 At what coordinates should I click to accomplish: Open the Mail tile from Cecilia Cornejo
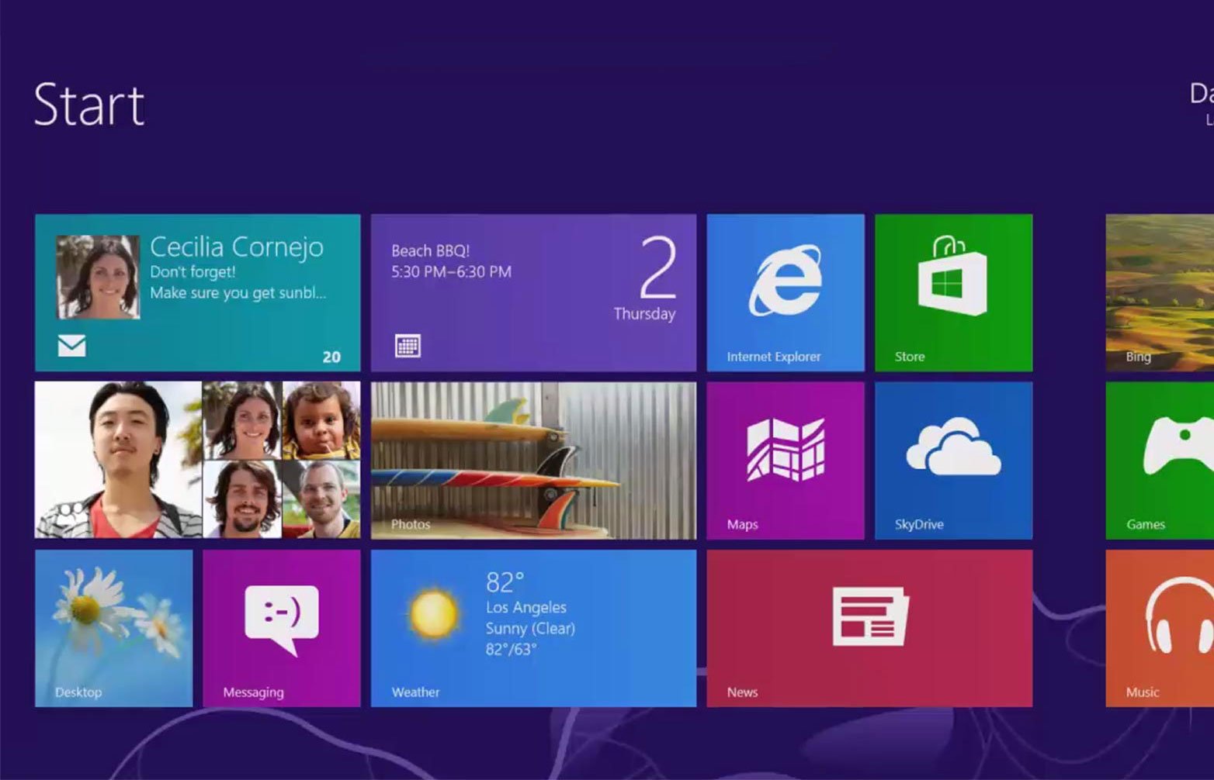[x=198, y=292]
